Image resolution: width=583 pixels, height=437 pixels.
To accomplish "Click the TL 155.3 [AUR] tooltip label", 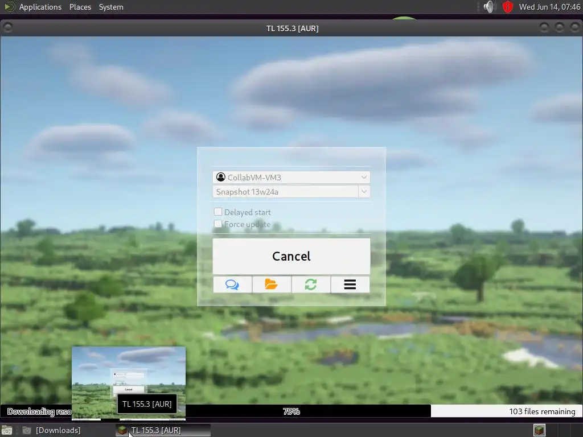I will coord(147,404).
